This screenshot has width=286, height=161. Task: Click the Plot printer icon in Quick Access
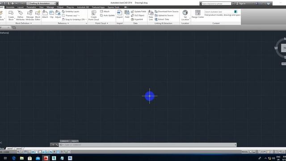(13, 4)
